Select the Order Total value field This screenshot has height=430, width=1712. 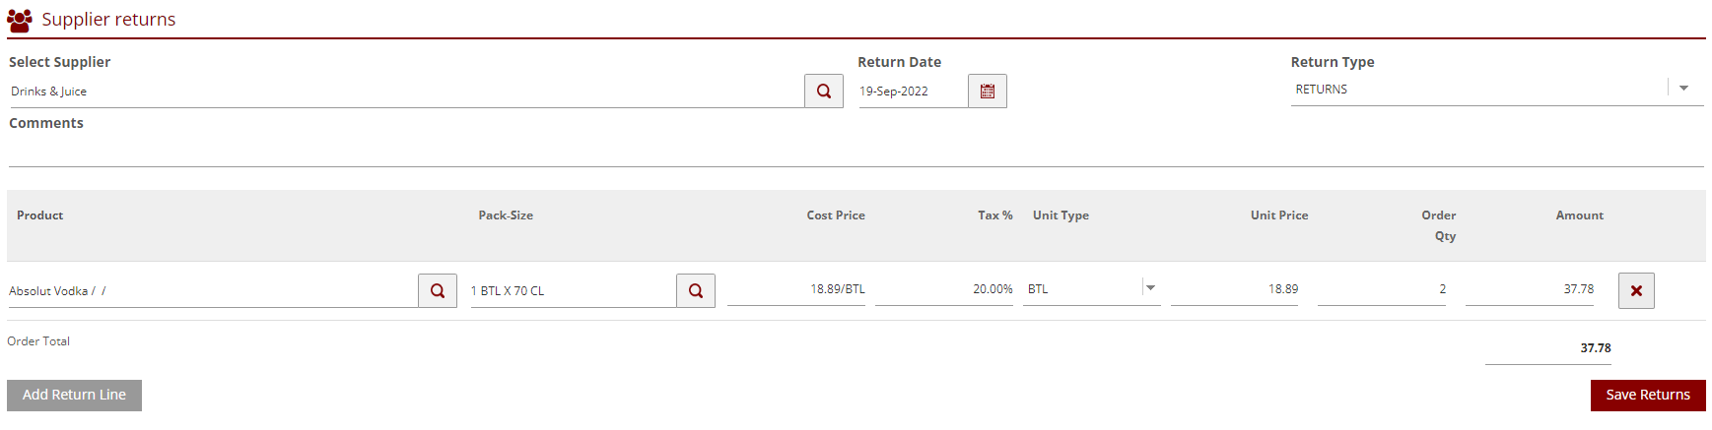pyautogui.click(x=1547, y=348)
